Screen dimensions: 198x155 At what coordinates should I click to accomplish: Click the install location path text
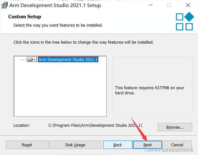tap(95, 125)
